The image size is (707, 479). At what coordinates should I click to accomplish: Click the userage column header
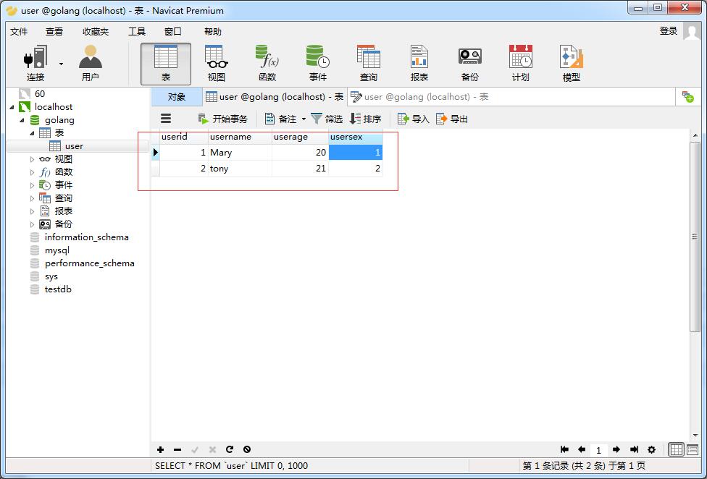coord(301,137)
